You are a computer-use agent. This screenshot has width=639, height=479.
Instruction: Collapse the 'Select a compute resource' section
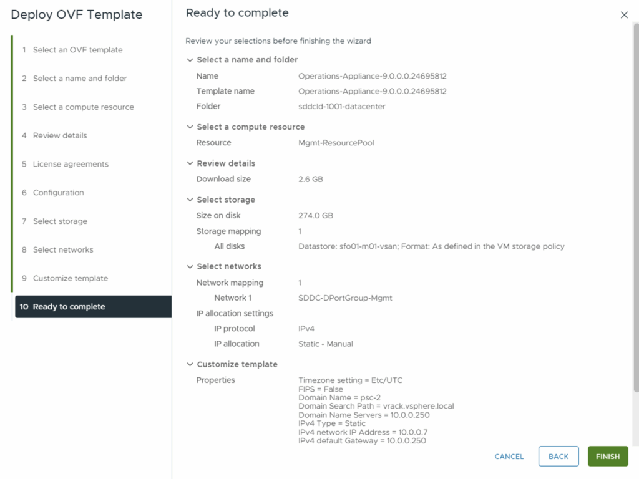pyautogui.click(x=190, y=127)
